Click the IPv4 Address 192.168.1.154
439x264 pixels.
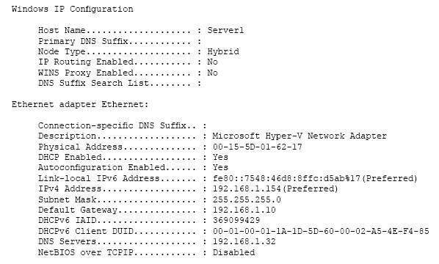tap(247, 188)
